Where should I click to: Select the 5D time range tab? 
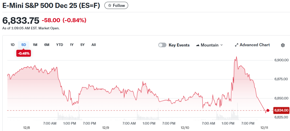23,45
